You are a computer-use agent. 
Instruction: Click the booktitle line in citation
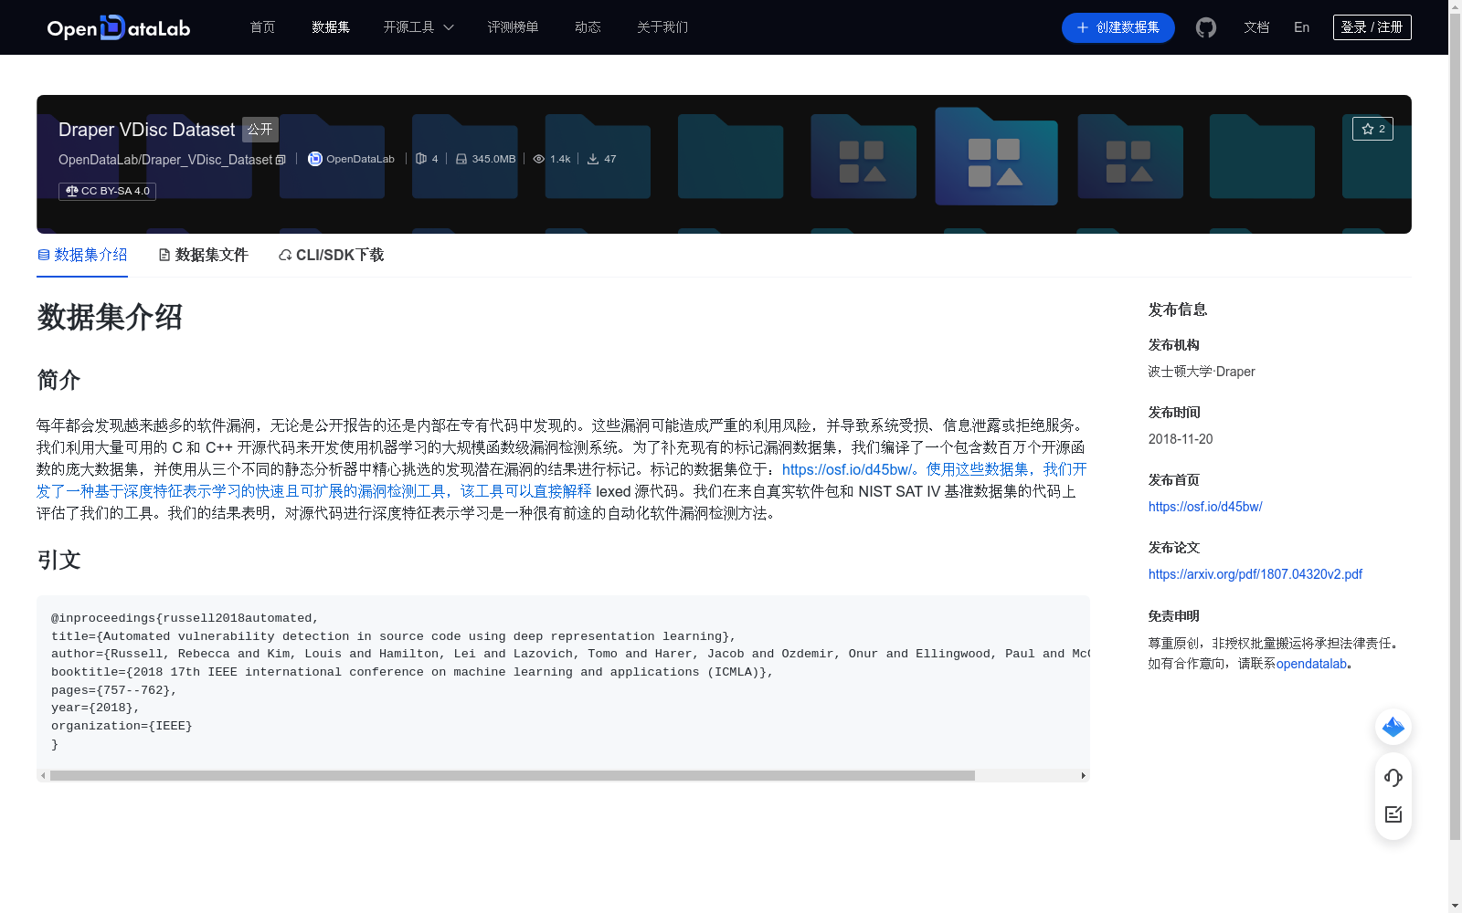click(412, 672)
